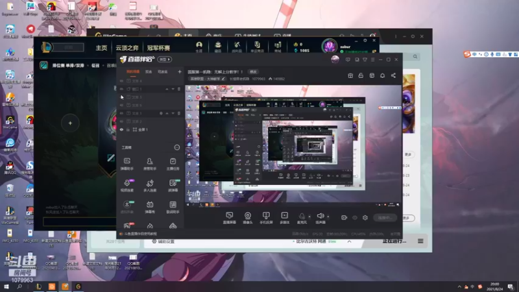519x292 pixels.
Task: Click the chat input field in League lobby
Action: (x=79, y=221)
